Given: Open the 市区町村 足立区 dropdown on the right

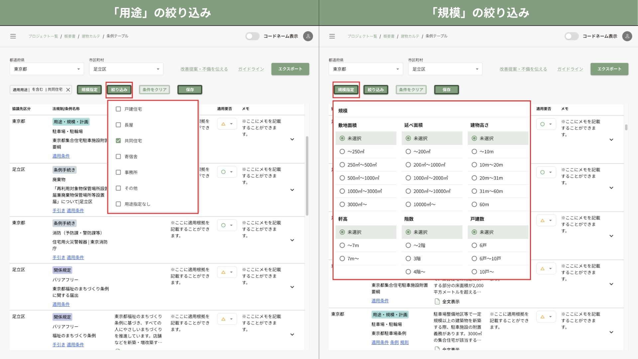Looking at the screenshot, I should 445,69.
